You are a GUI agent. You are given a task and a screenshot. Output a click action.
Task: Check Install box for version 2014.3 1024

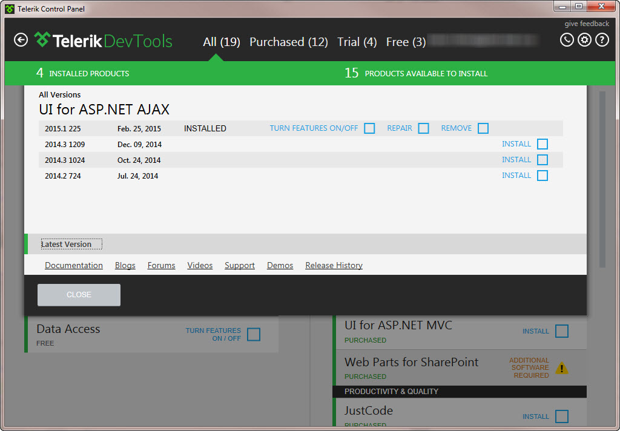542,160
